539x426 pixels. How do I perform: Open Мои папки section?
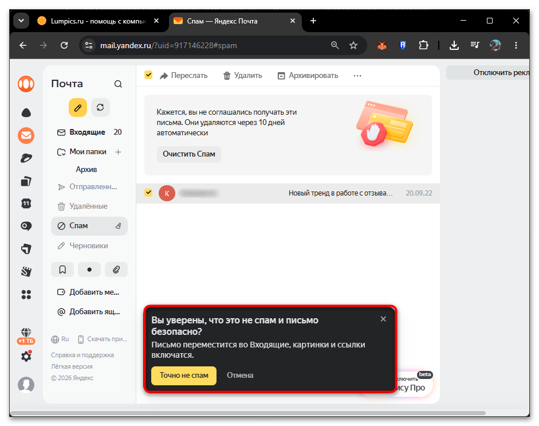click(x=88, y=152)
